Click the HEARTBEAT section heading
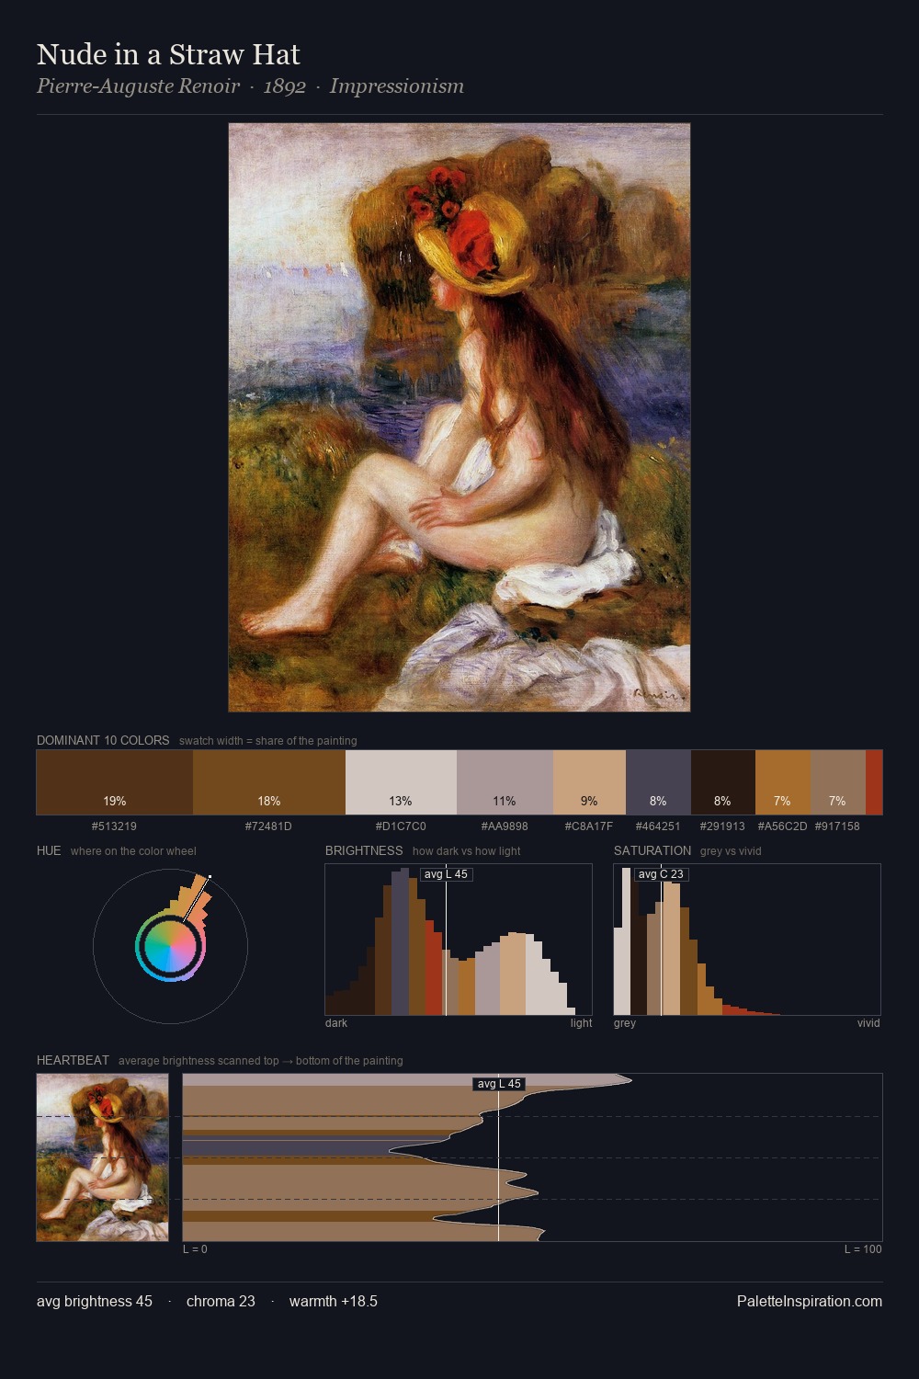 tap(73, 1060)
